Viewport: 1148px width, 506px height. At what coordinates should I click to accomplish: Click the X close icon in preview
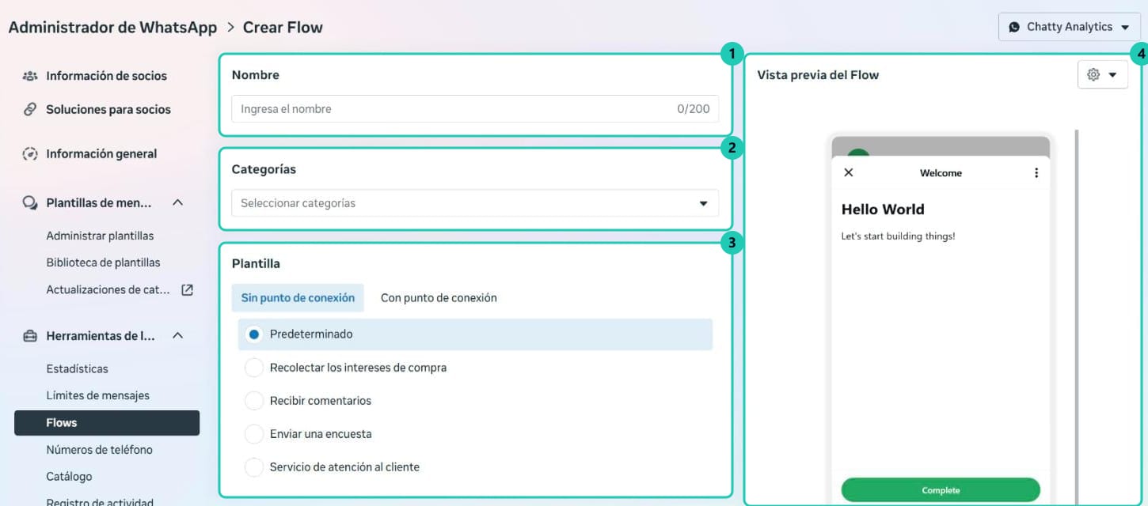pos(849,172)
